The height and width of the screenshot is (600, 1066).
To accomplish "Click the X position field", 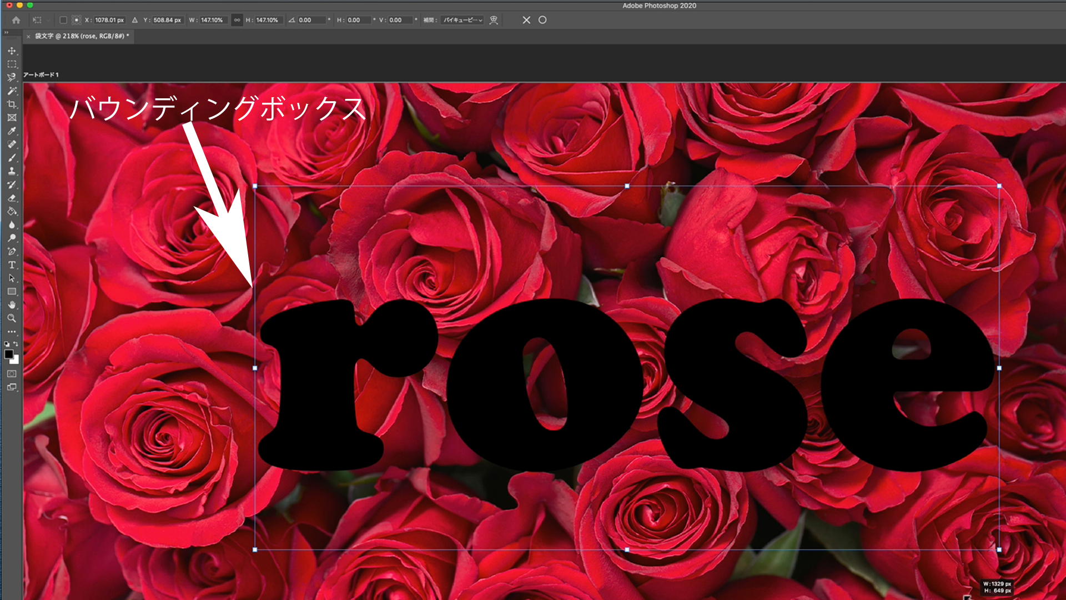I will [x=109, y=20].
